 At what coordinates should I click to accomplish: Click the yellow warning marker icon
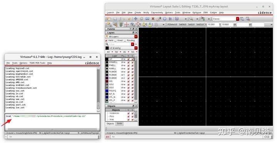[x=144, y=24]
